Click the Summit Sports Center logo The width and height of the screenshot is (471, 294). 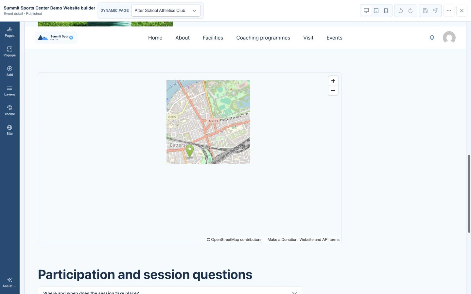56,38
